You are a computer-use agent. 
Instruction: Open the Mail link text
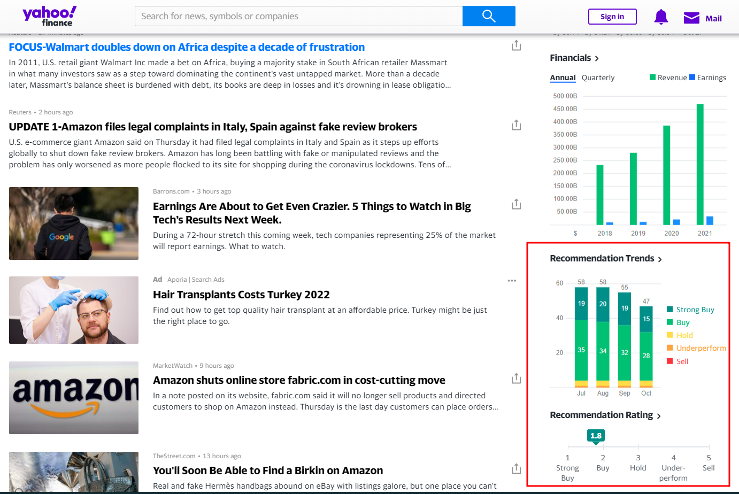[x=713, y=19]
